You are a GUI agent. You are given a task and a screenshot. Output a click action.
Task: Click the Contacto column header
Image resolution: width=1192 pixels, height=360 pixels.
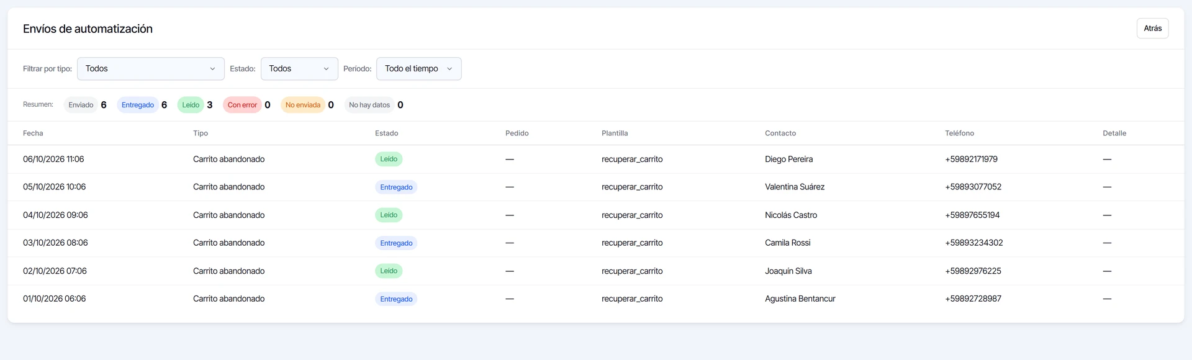[780, 133]
